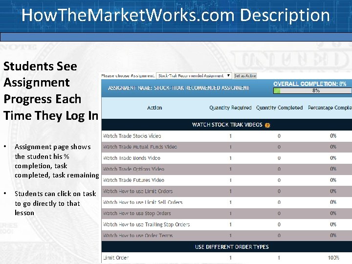Click the HowTheMarketWorks.com Description slide title

pyautogui.click(x=176, y=15)
